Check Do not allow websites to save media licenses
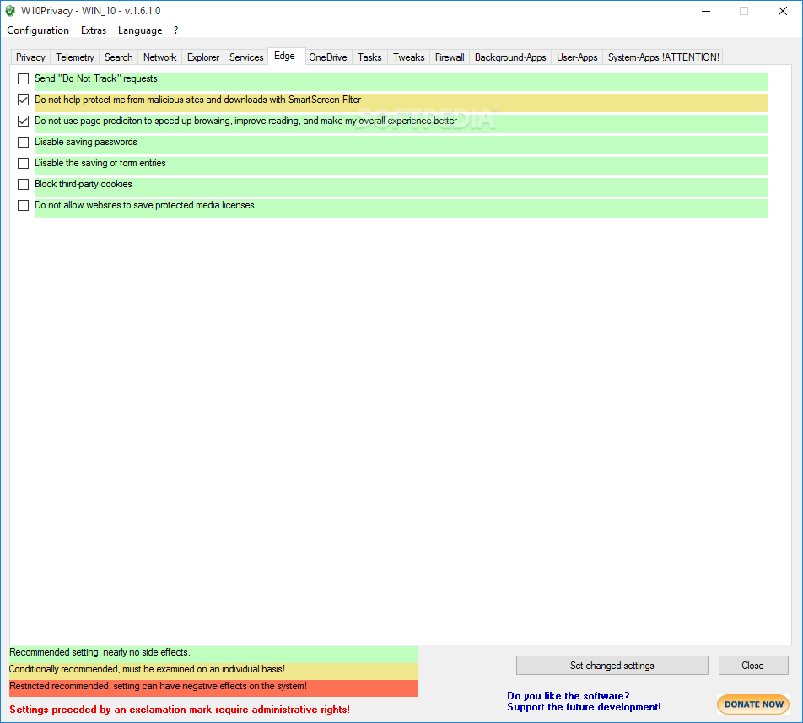The height and width of the screenshot is (723, 803). click(23, 205)
